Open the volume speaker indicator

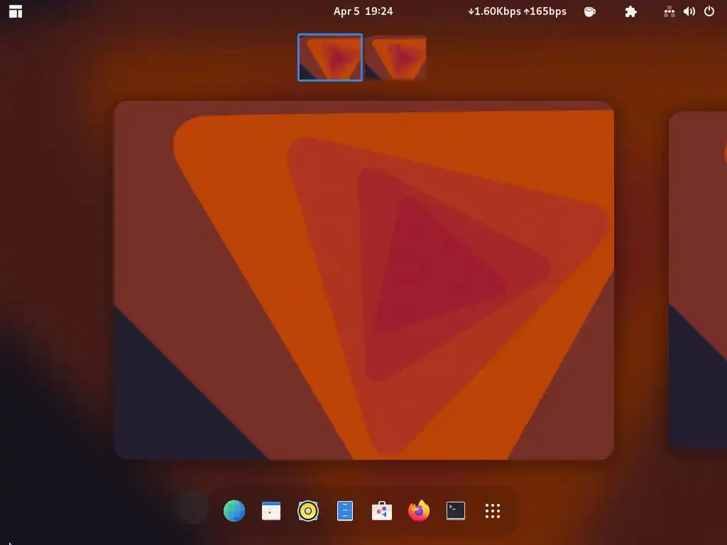689,11
